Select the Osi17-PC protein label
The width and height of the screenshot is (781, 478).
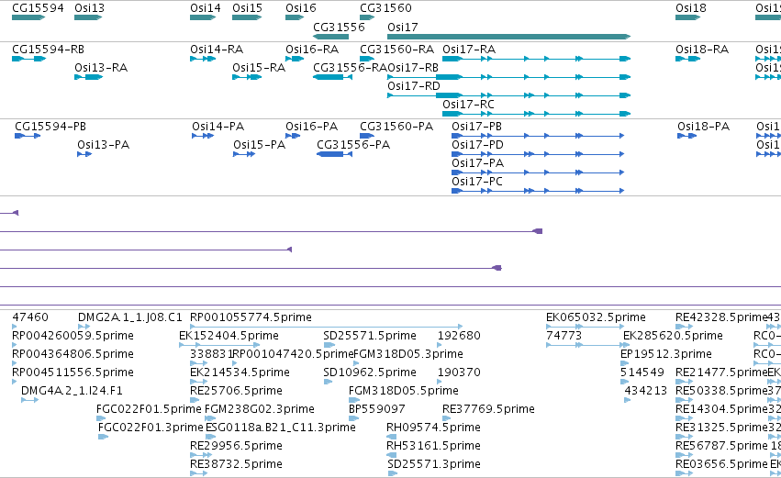click(x=477, y=182)
